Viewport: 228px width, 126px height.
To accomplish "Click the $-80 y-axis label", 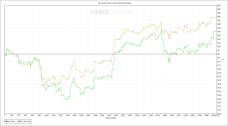I will tap(220, 114).
